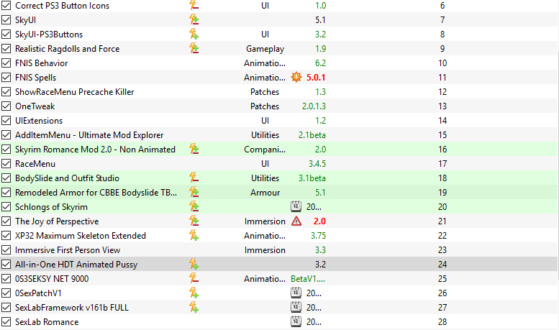The image size is (559, 330).
Task: Click the calendar icon in Schlongs of Skyrim row
Action: 296,206
